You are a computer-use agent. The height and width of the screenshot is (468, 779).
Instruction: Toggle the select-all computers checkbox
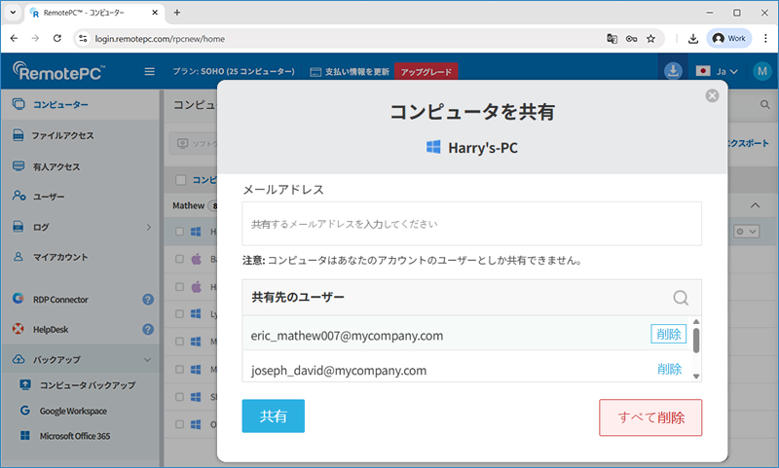[181, 180]
